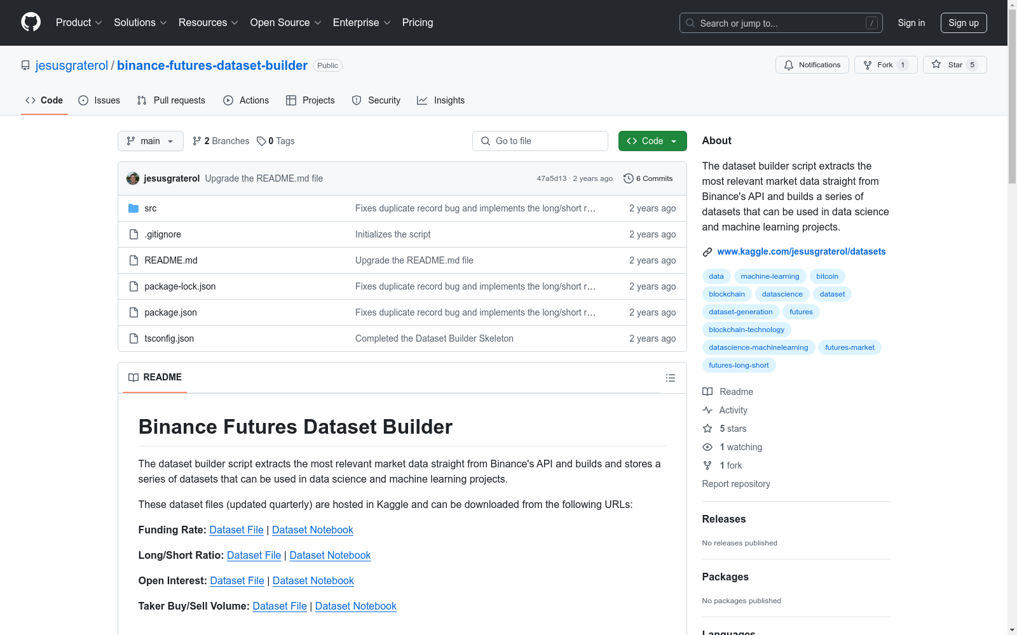Click the fork icon in Fork button
1017x635 pixels.
pyautogui.click(x=868, y=65)
